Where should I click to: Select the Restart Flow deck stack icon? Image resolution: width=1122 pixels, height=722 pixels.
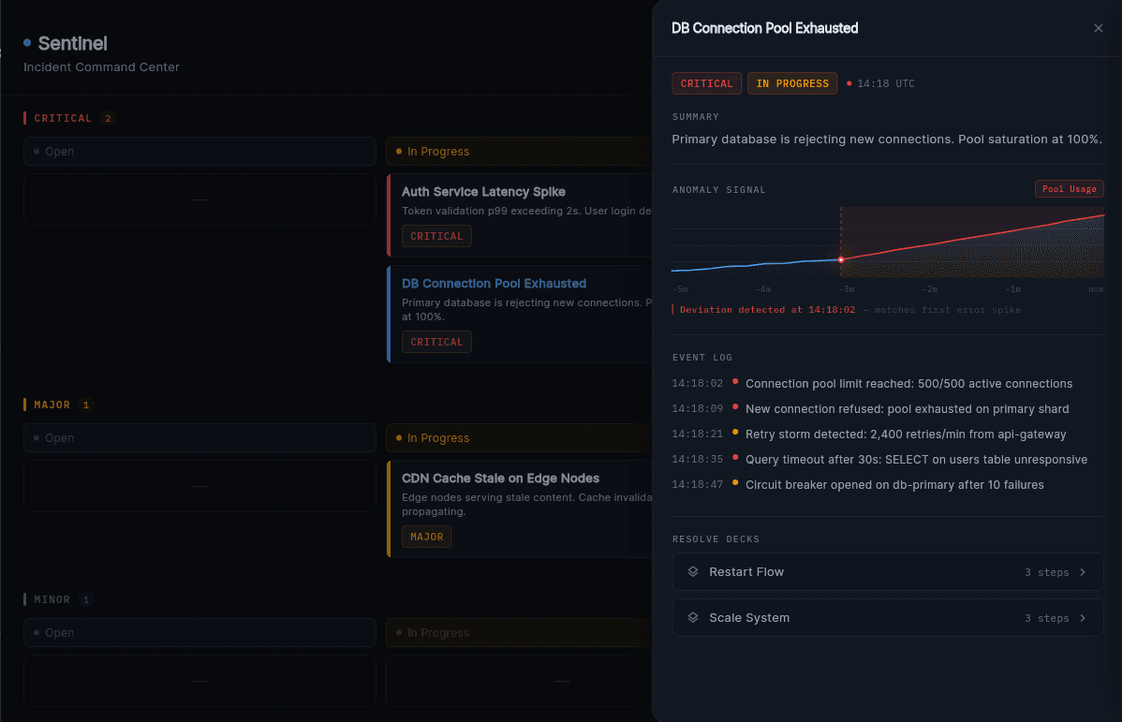[x=693, y=571]
